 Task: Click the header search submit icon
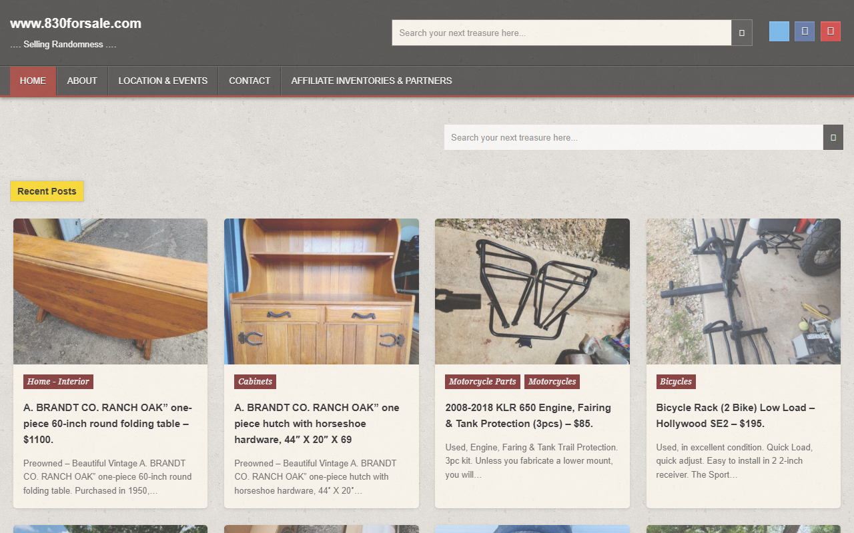742,33
